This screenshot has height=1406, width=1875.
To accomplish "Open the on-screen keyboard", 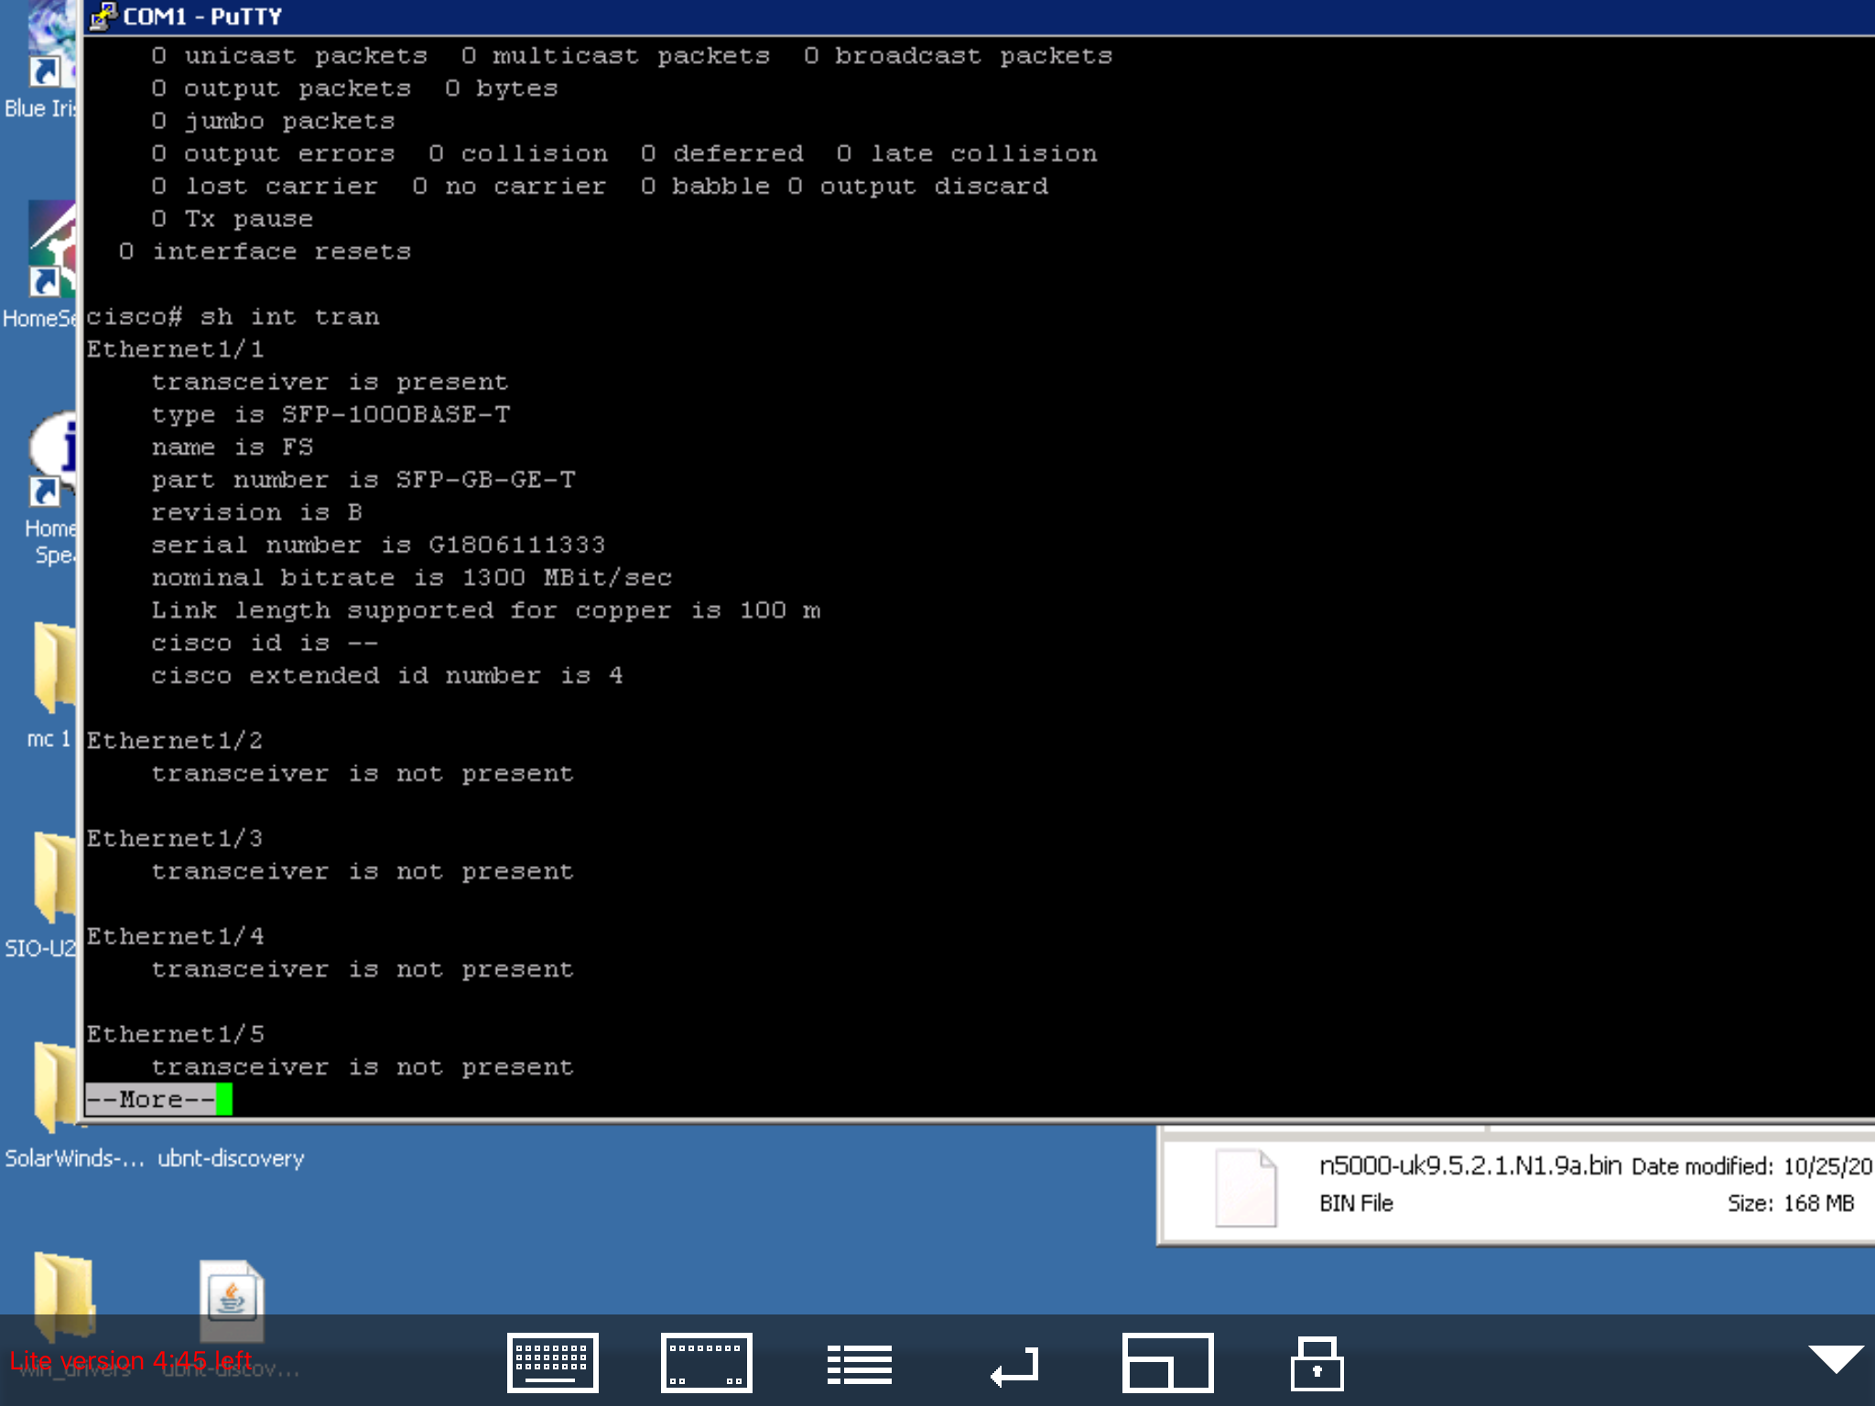I will tap(552, 1363).
